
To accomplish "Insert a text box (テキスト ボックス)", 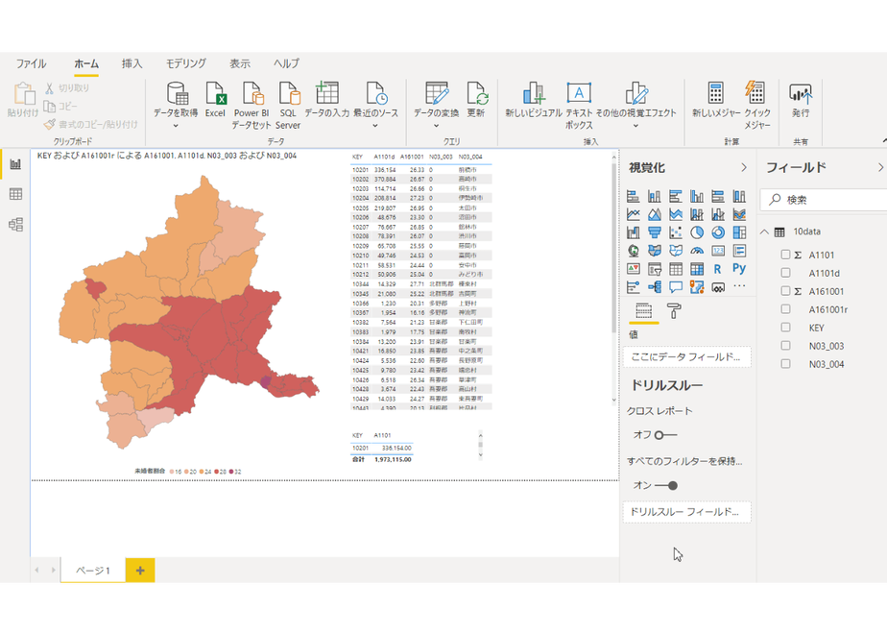I will click(x=579, y=106).
